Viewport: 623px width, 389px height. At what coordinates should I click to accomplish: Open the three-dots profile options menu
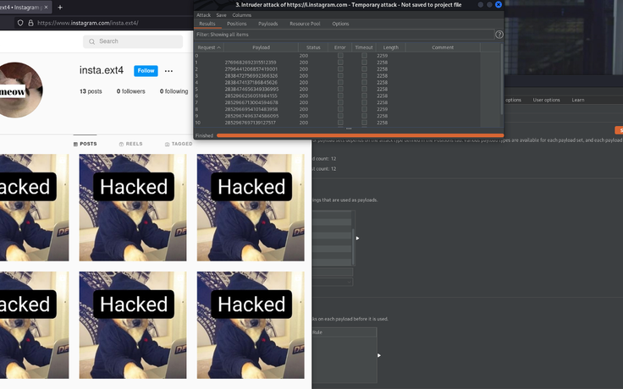pyautogui.click(x=168, y=71)
